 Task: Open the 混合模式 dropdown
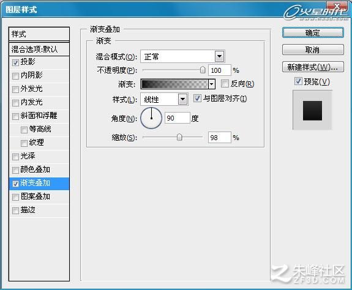[220, 56]
